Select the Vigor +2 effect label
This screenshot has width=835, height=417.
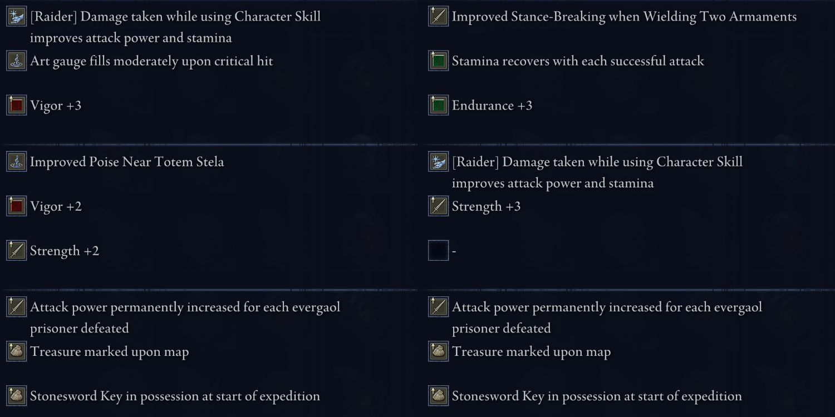pos(56,207)
